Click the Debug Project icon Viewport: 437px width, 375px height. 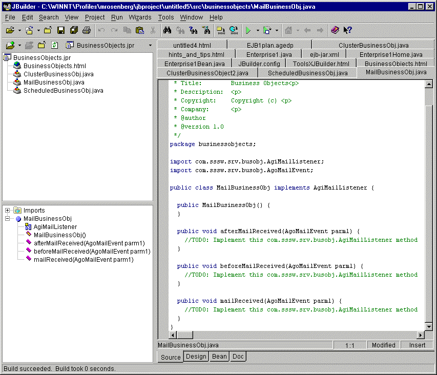tap(267, 30)
